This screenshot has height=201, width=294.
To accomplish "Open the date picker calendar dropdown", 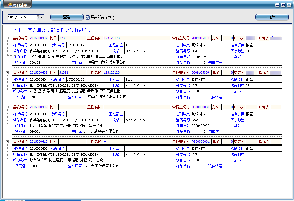I will click(41, 18).
